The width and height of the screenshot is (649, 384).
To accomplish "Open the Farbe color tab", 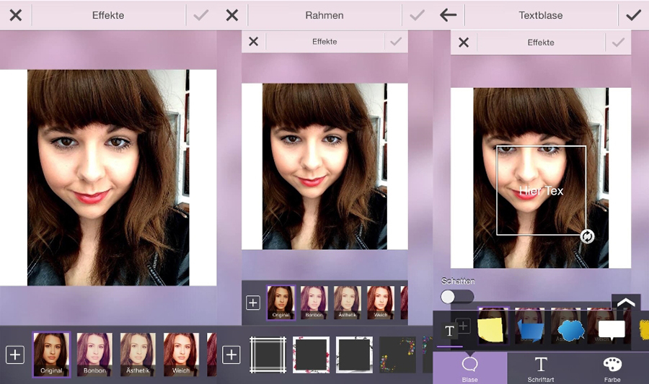I will click(612, 368).
